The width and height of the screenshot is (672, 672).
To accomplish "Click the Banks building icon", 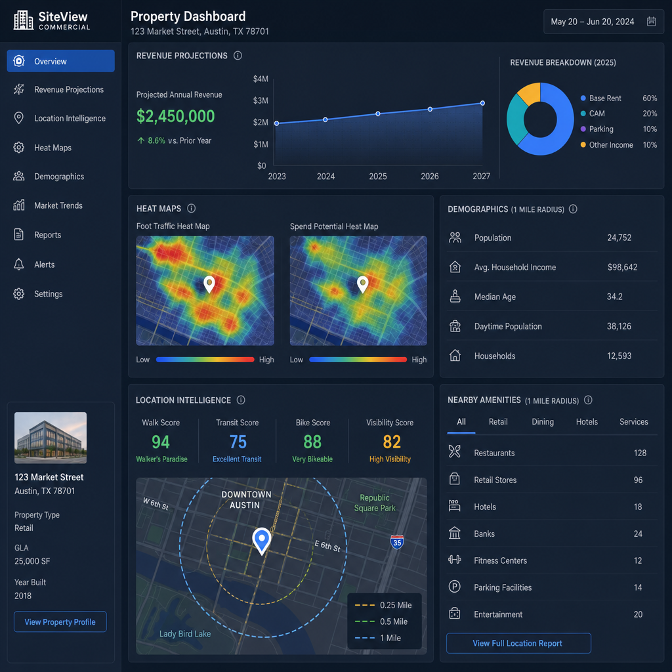I will pyautogui.click(x=454, y=533).
